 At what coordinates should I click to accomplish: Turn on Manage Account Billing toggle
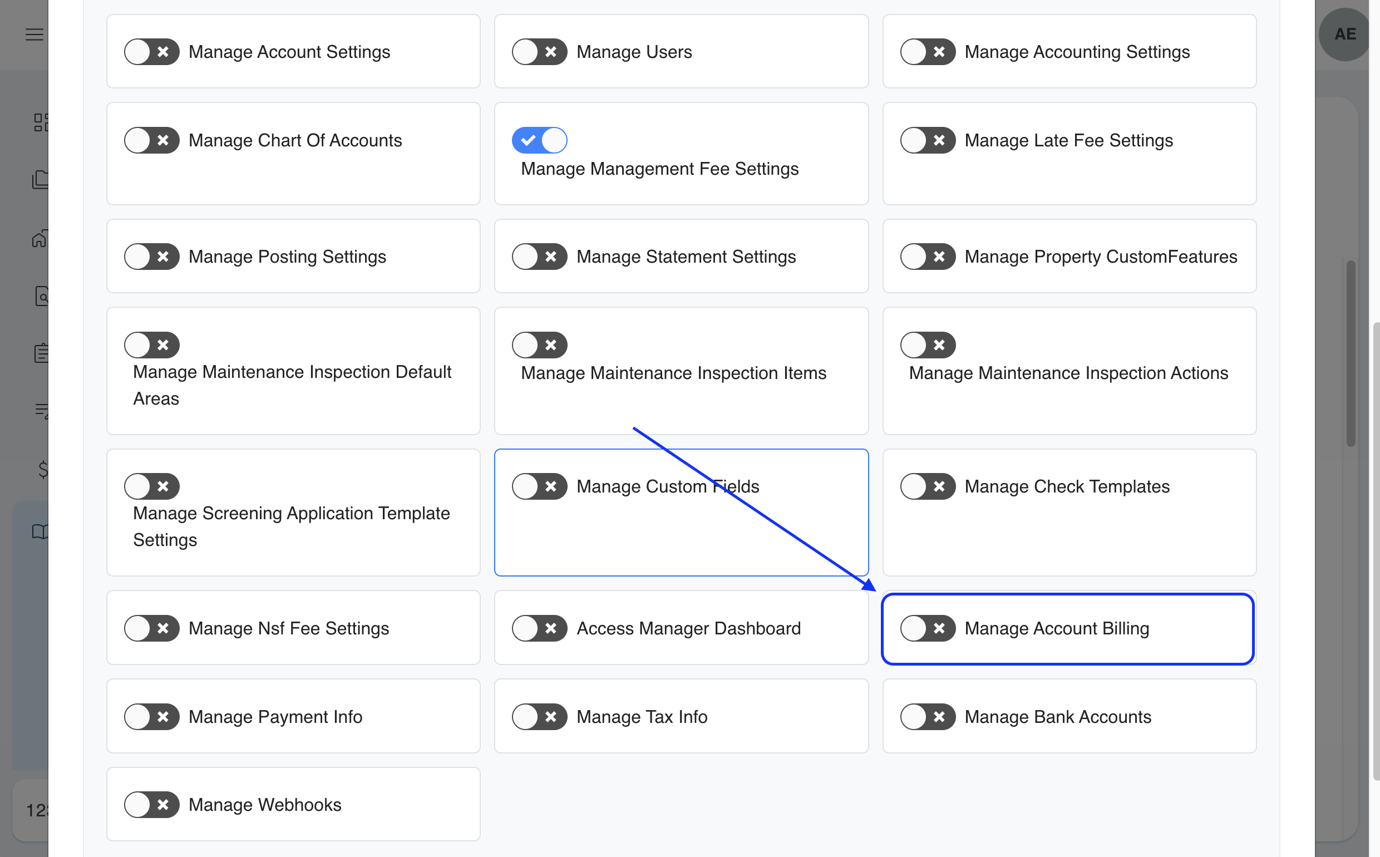[x=927, y=628]
